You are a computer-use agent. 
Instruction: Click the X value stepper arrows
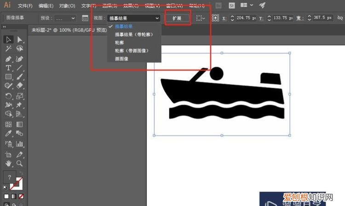tap(232, 18)
